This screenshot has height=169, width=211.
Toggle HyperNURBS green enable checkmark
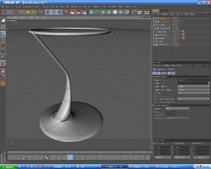tap(177, 28)
